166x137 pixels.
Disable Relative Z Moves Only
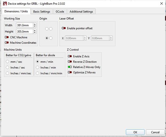pos(70,67)
